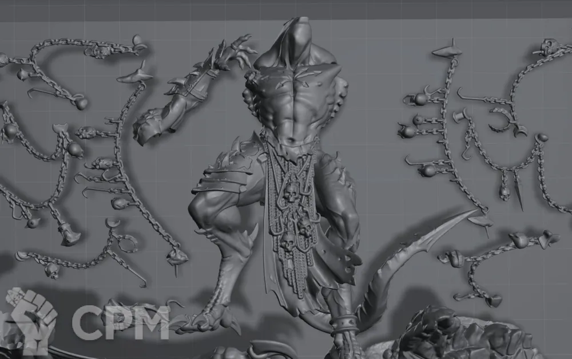Click the skull on the bottom-left chain
Image resolution: width=572 pixels, height=359 pixels.
[53, 270]
